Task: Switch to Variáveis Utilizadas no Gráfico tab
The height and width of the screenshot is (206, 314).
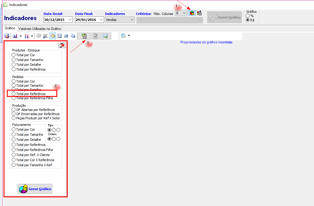Action: coord(40,29)
